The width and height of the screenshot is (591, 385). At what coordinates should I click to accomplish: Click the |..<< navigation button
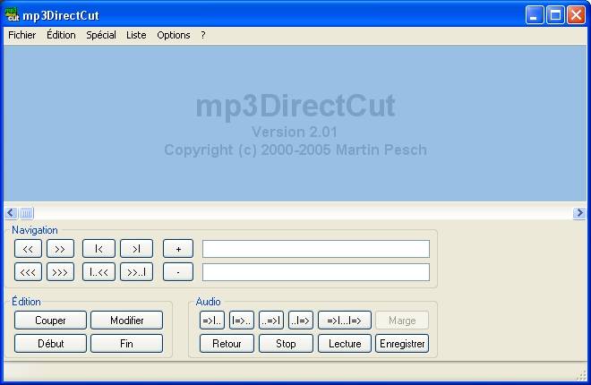[98, 272]
